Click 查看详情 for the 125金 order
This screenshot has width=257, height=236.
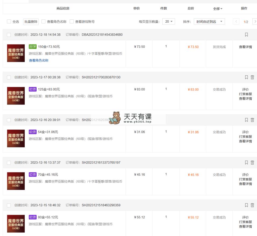tap(245, 99)
